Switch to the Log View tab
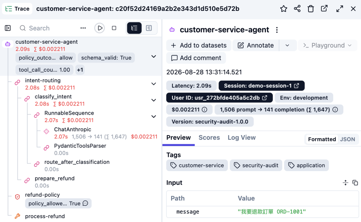The image size is (361, 222). (x=241, y=138)
